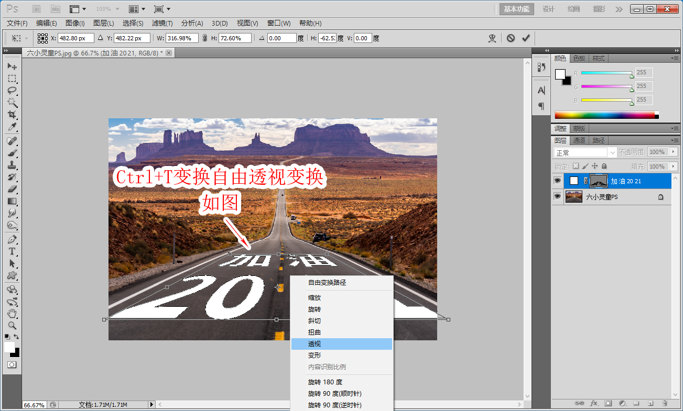Viewport: 683px width, 411px height.
Task: Commit the transform with the checkmark
Action: (x=526, y=38)
